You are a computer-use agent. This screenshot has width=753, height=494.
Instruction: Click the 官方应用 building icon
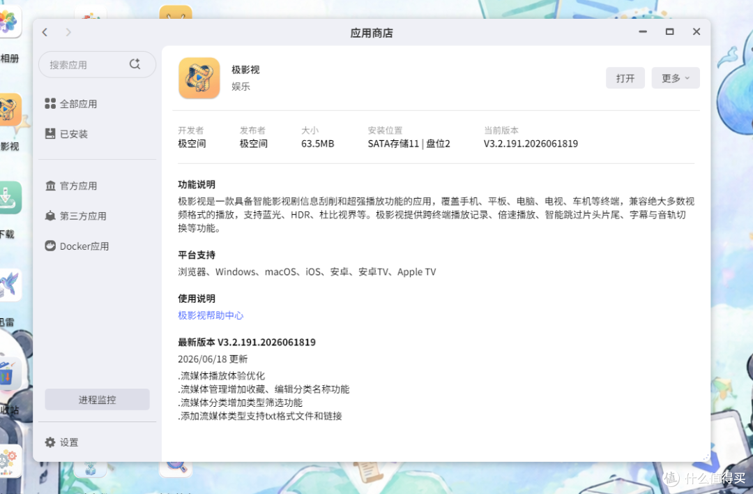click(x=50, y=186)
